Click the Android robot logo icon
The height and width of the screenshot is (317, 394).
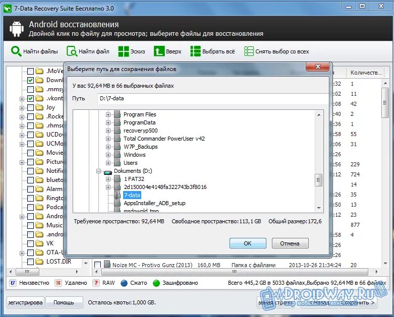tap(17, 29)
